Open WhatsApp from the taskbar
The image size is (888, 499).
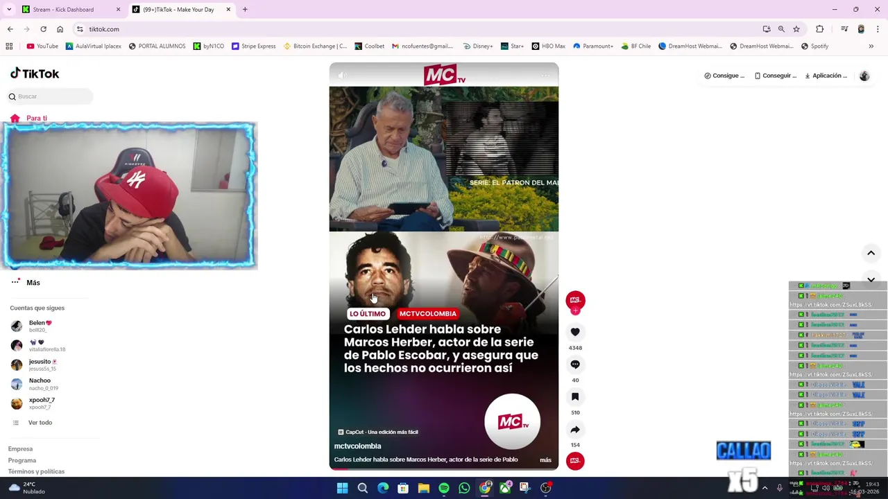[x=464, y=488]
